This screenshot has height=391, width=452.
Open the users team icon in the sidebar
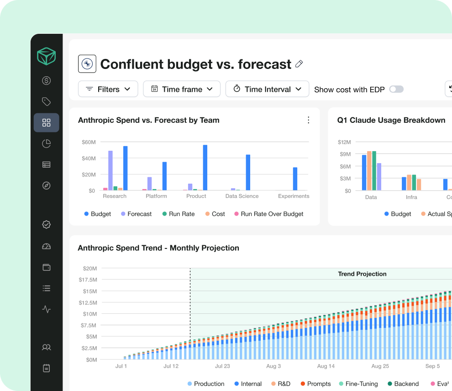(x=46, y=348)
